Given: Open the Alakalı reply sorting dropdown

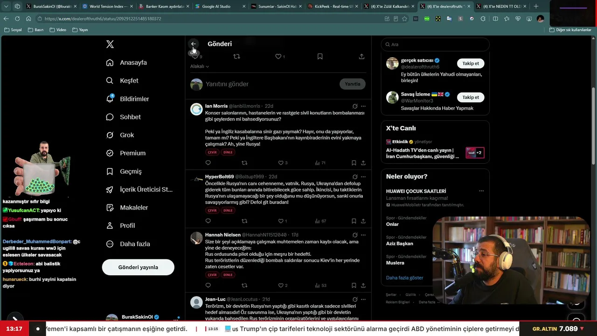Looking at the screenshot, I should click(x=200, y=66).
